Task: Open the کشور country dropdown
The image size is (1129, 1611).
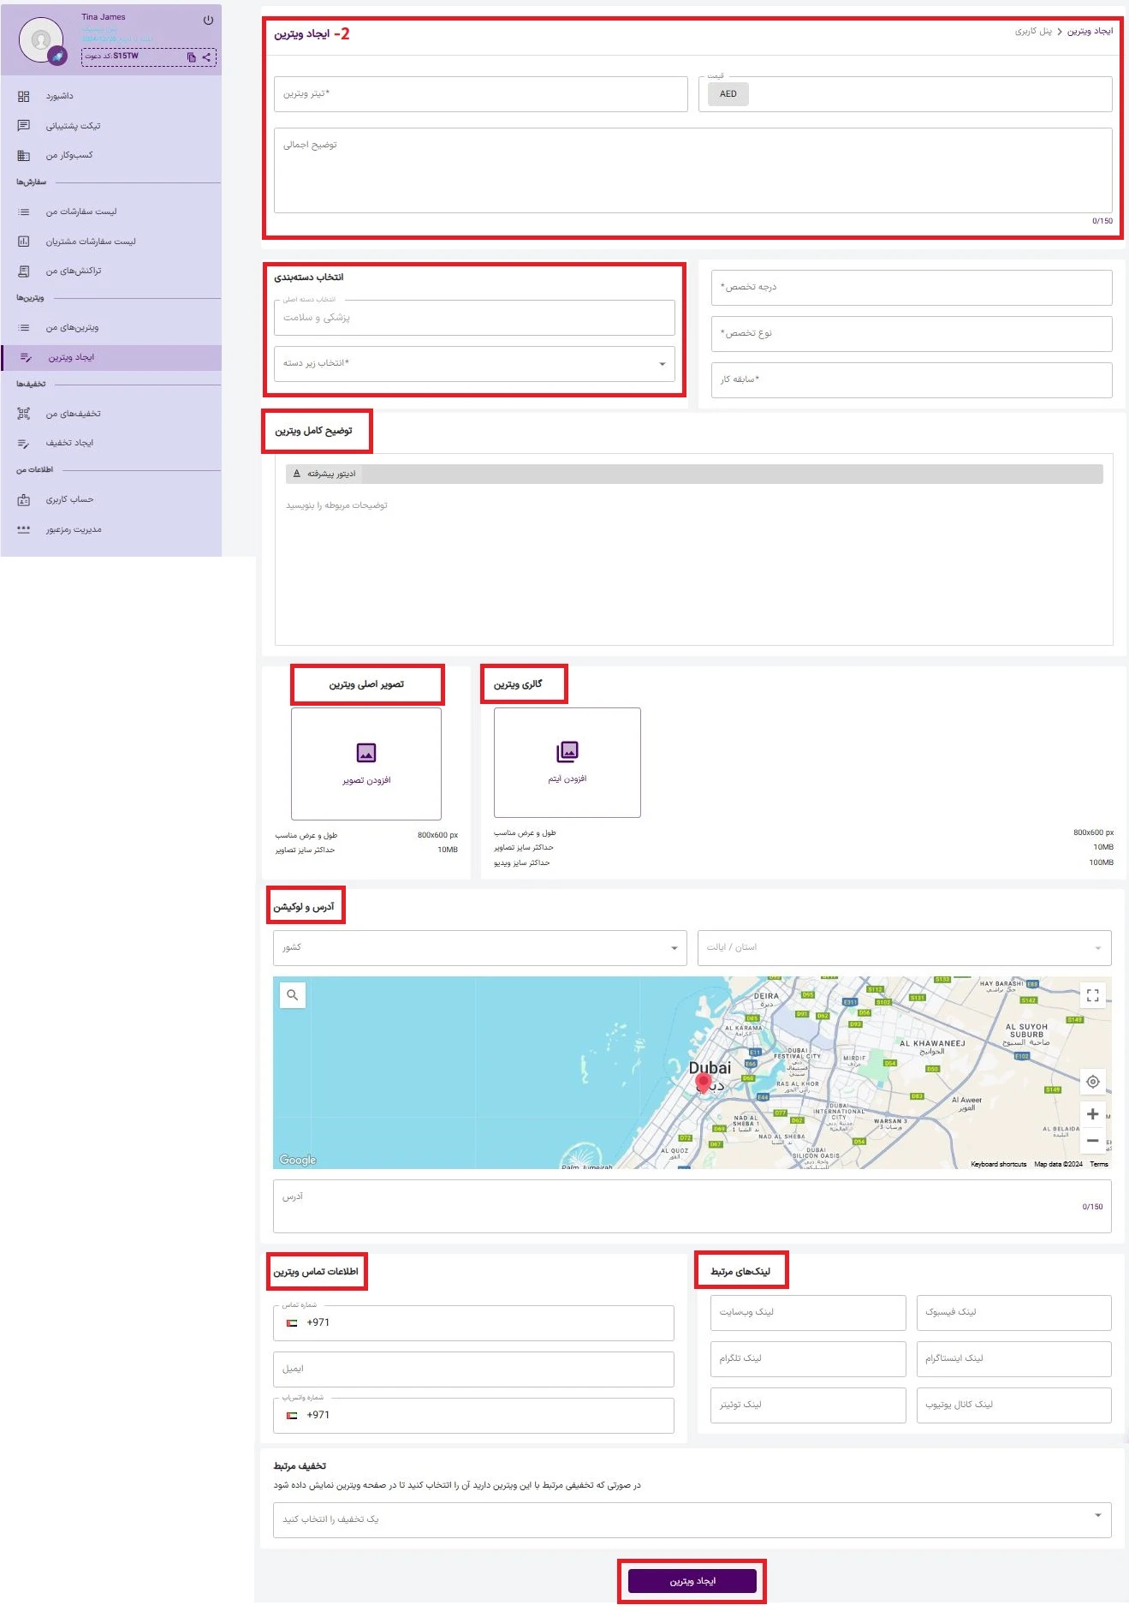Action: click(x=479, y=948)
